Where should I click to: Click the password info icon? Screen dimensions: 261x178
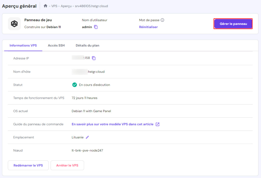point(162,20)
